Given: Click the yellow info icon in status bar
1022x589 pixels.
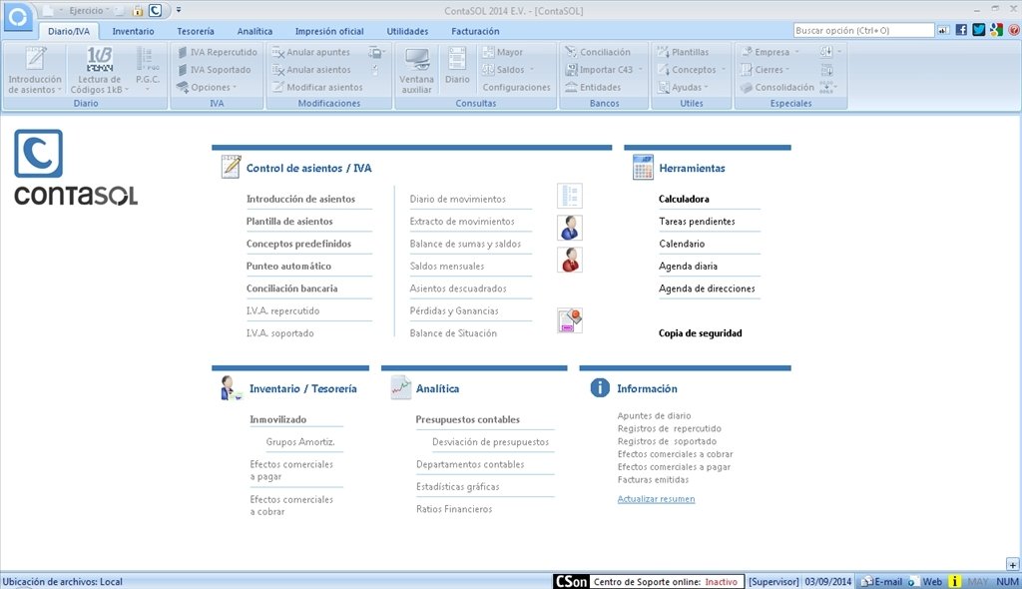Looking at the screenshot, I should [x=953, y=581].
